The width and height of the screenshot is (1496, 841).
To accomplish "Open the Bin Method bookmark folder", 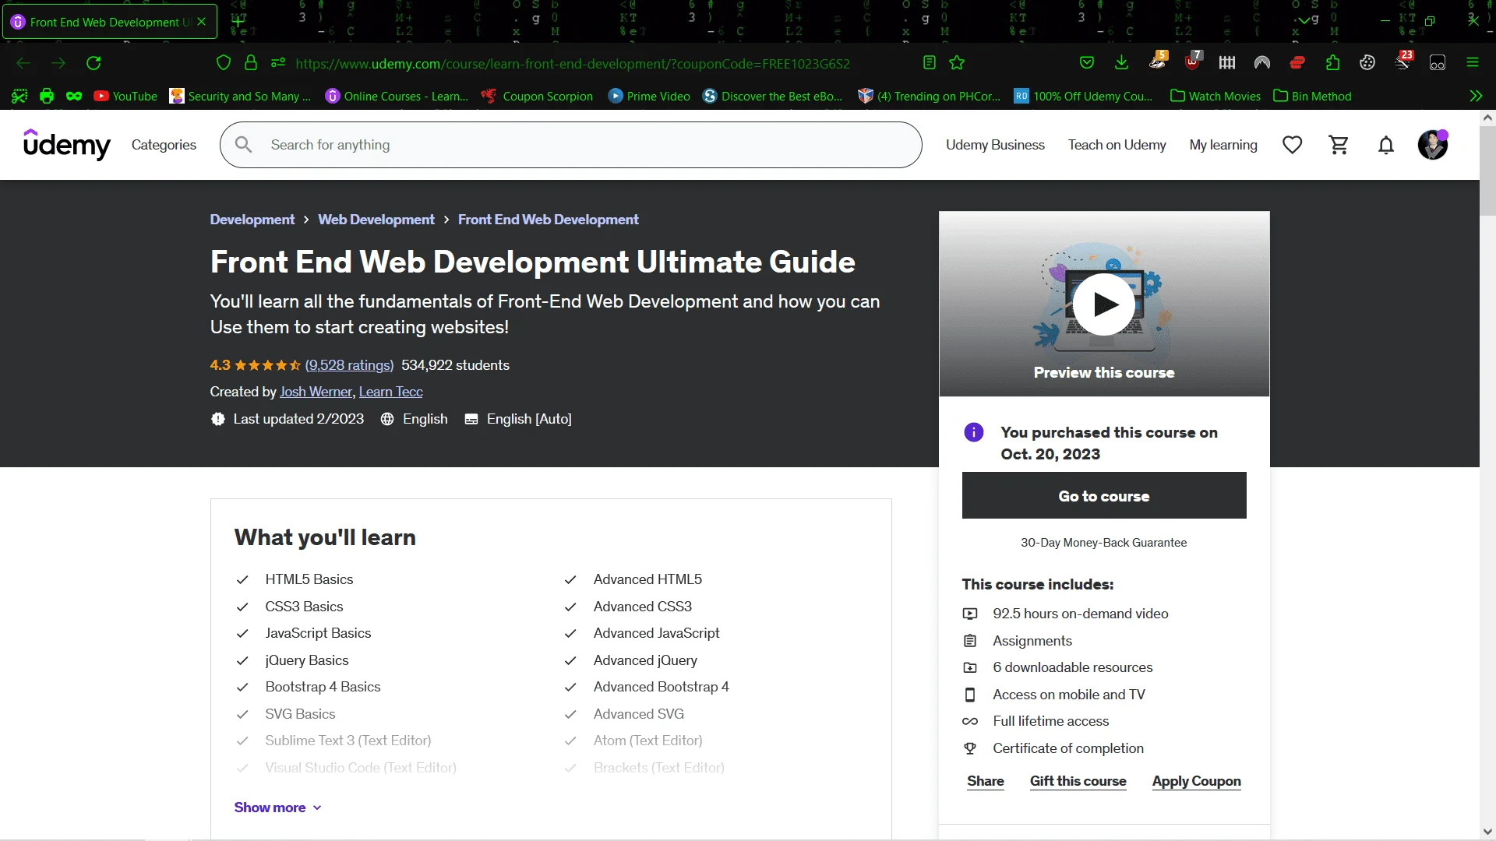I will 1312,96.
